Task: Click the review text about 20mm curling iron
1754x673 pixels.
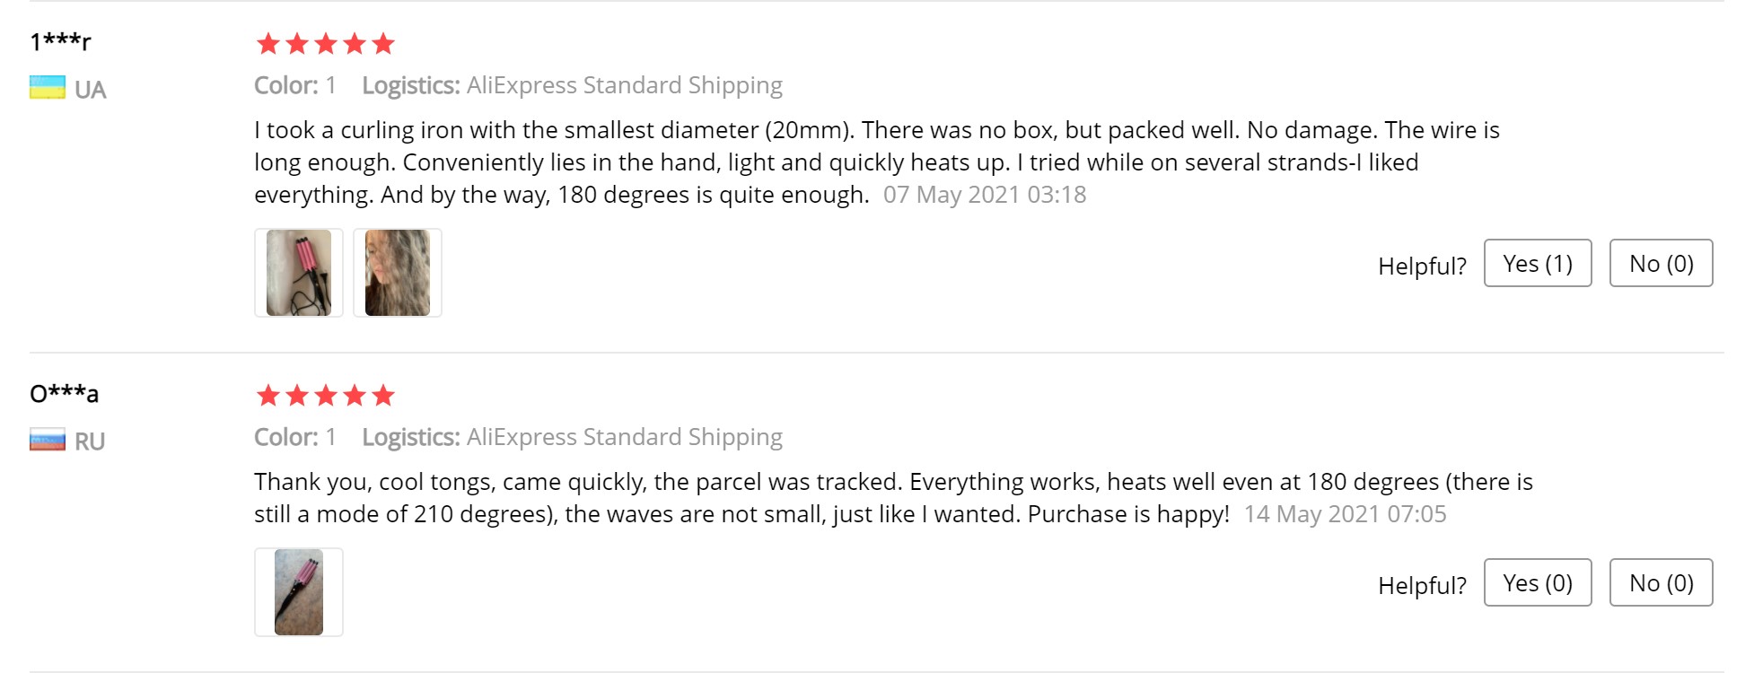Action: [835, 162]
